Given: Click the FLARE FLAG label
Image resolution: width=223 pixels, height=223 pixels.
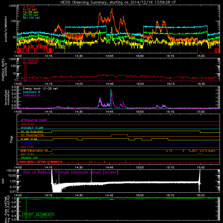Looking at the screenshot, I should tap(29, 139).
